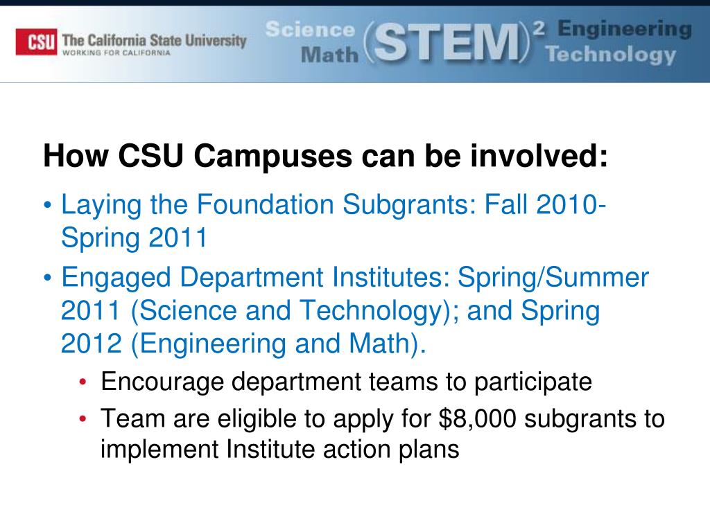This screenshot has height=532, width=710.
Task: Click the red bullet before Encourage
Action: (83, 382)
